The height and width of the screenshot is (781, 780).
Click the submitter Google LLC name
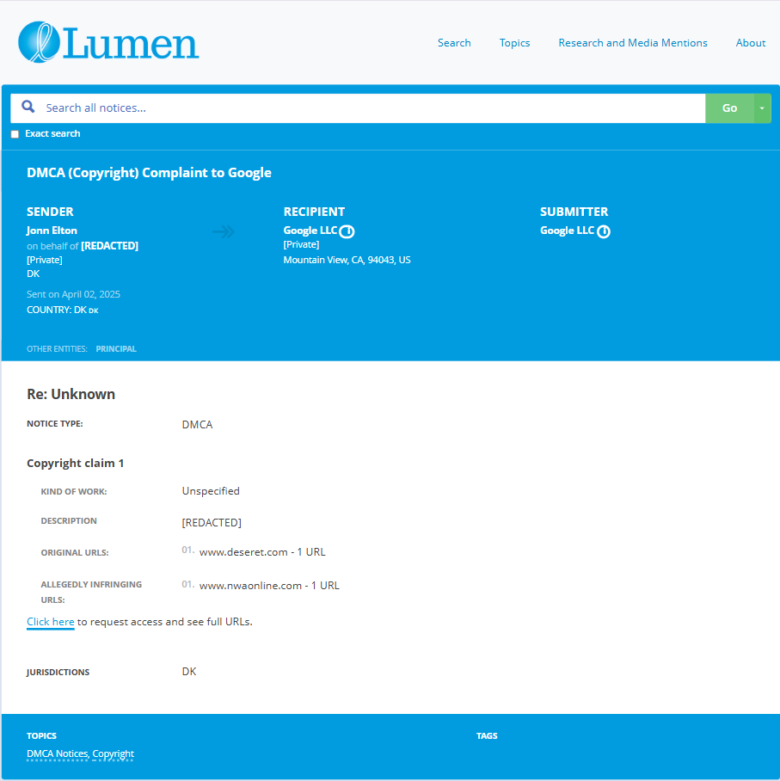click(x=567, y=231)
